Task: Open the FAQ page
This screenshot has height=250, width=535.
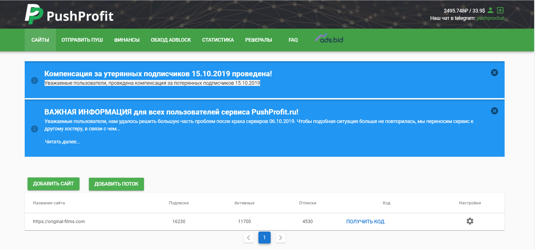Action: [x=293, y=40]
